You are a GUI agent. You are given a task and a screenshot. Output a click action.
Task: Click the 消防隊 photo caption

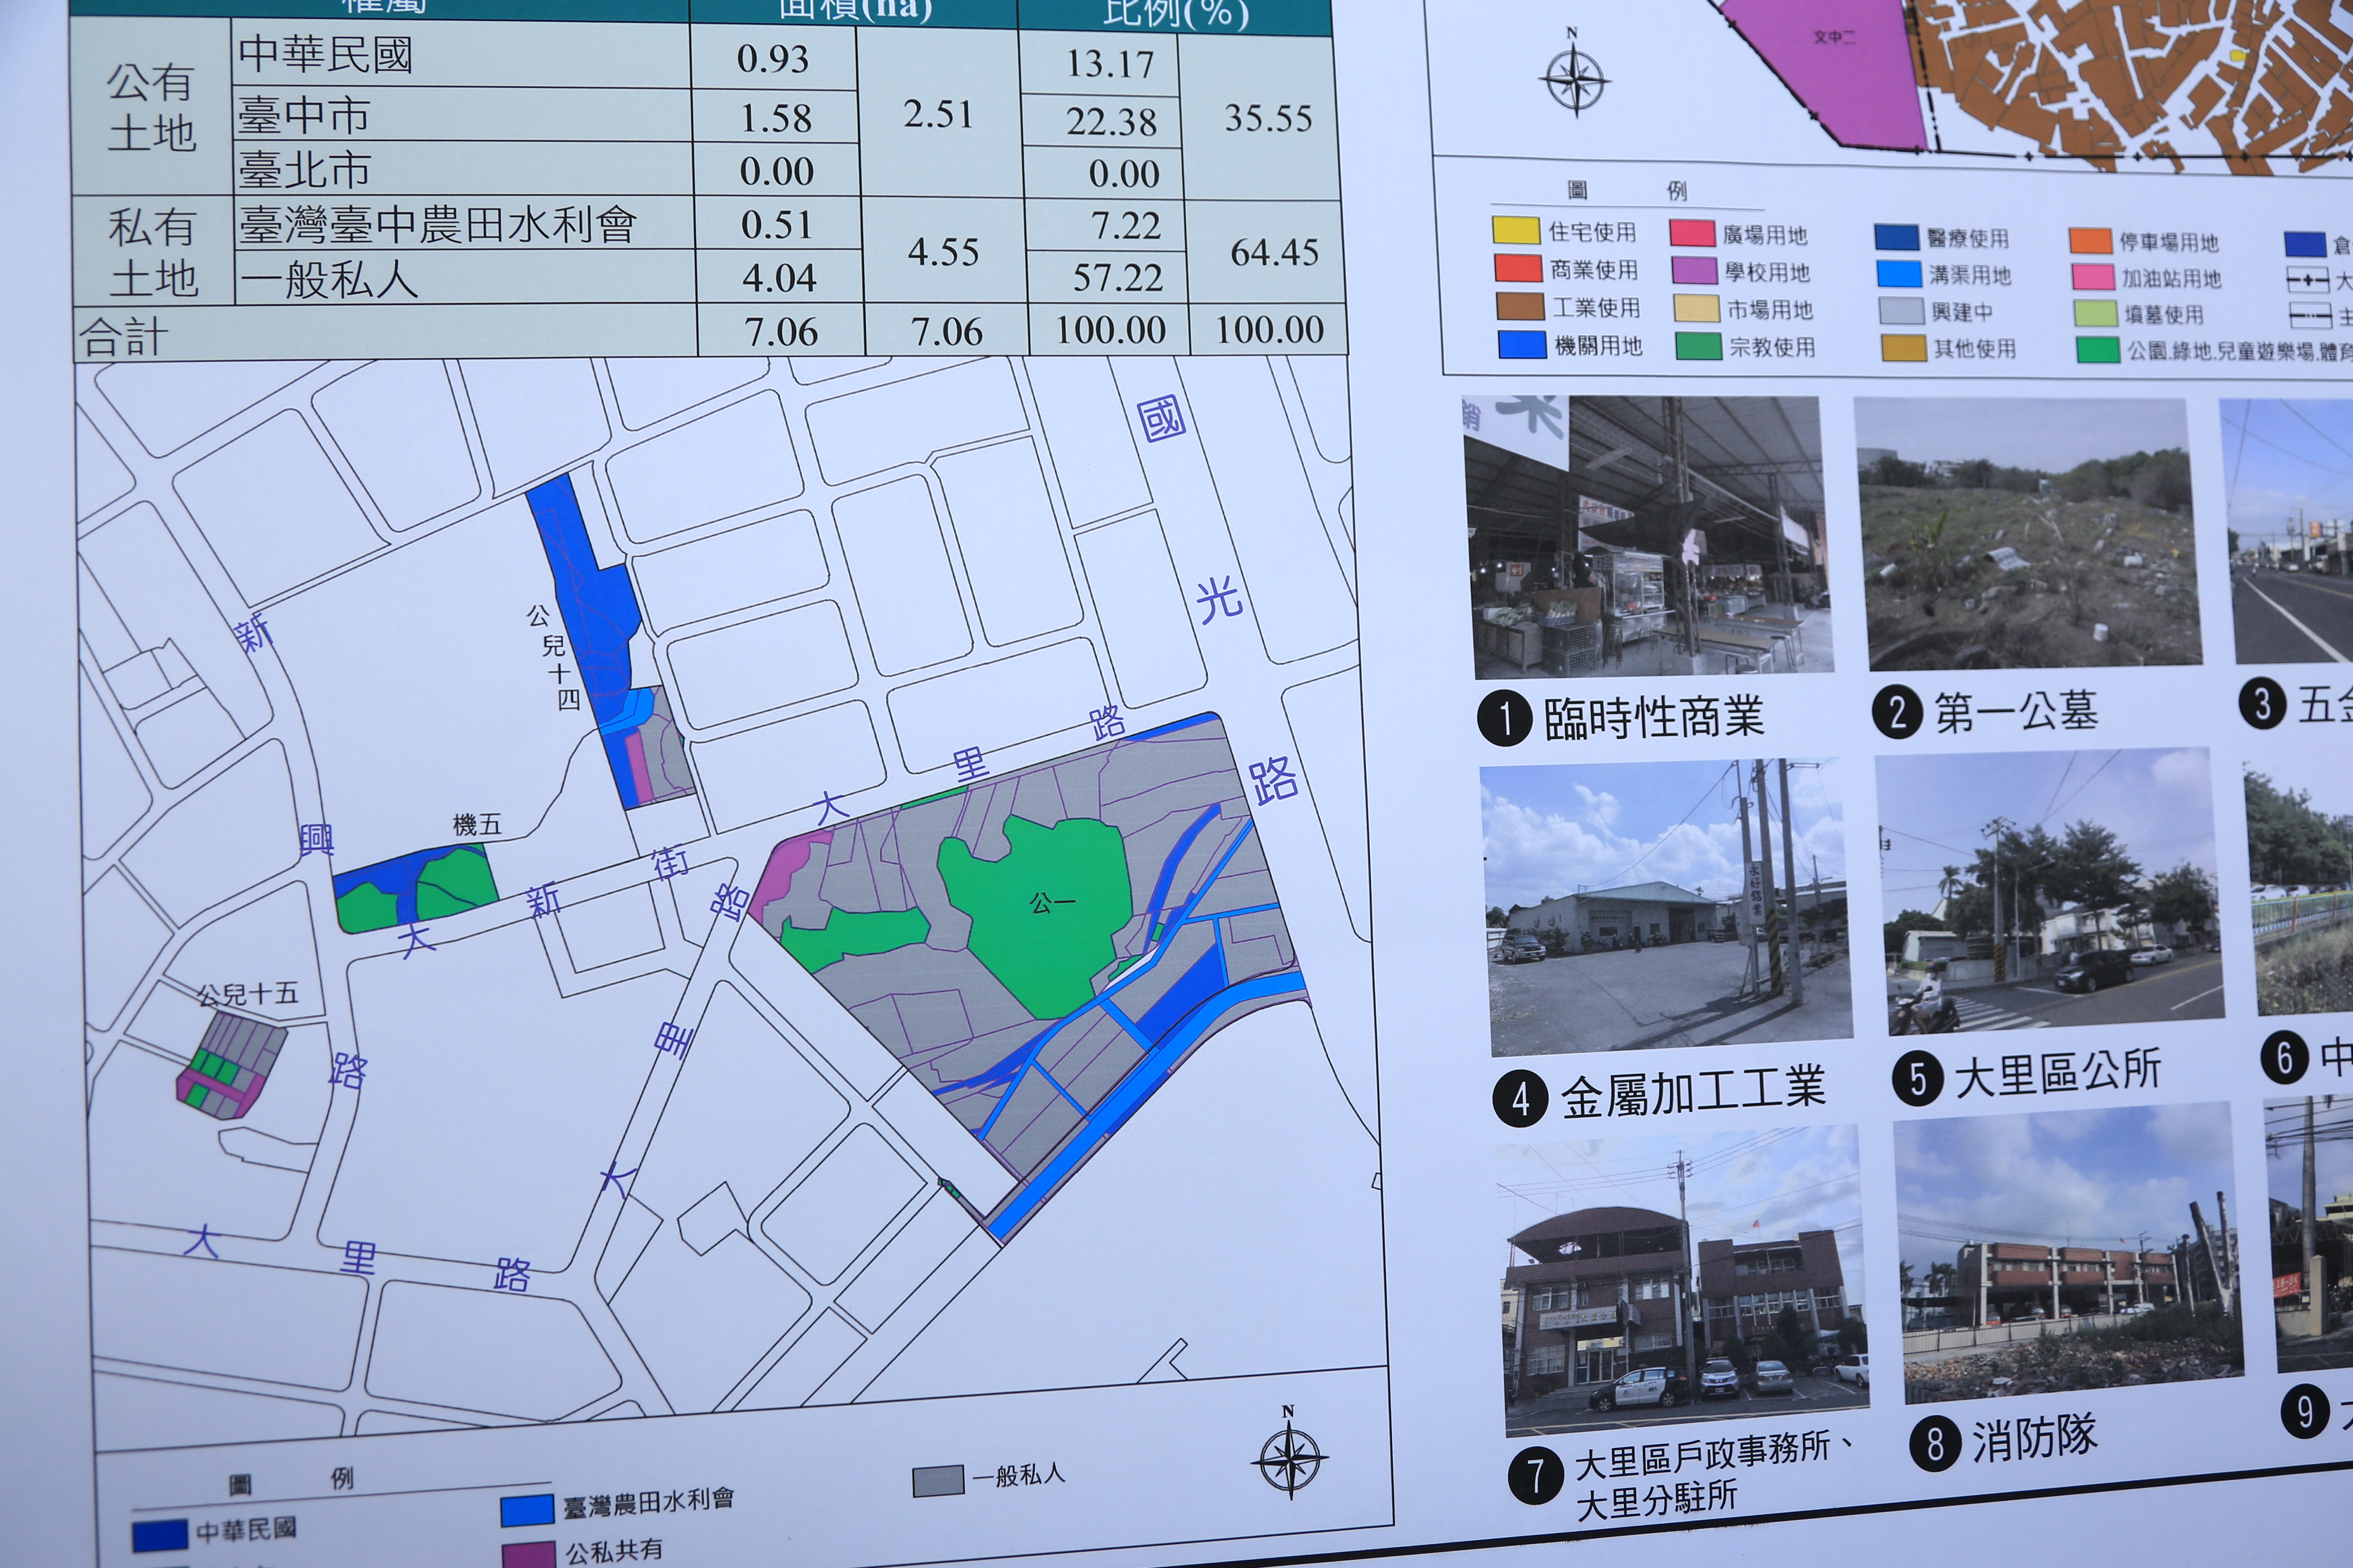2034,1439
